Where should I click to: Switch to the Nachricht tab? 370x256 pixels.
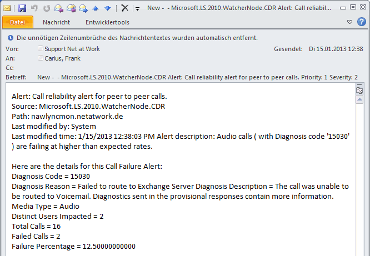point(57,22)
